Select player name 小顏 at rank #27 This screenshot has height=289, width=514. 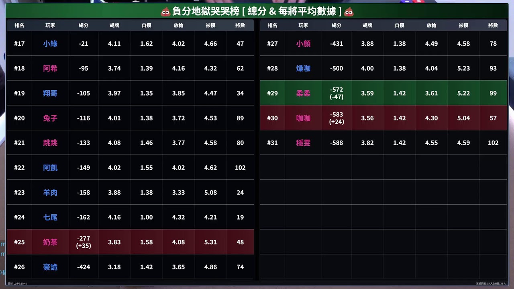tap(303, 43)
